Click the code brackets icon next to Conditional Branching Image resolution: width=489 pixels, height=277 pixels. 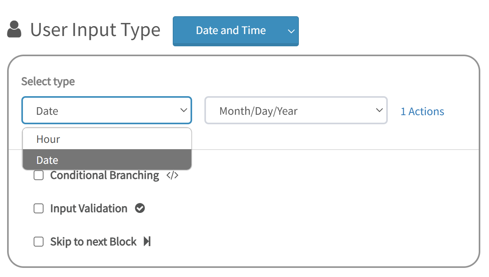click(172, 175)
